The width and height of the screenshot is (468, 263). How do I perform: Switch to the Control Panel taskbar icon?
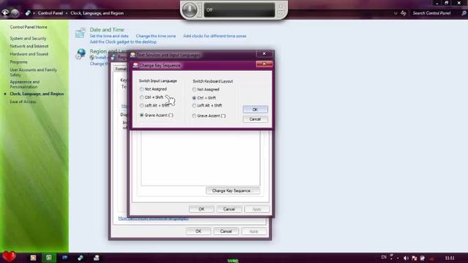click(x=80, y=258)
